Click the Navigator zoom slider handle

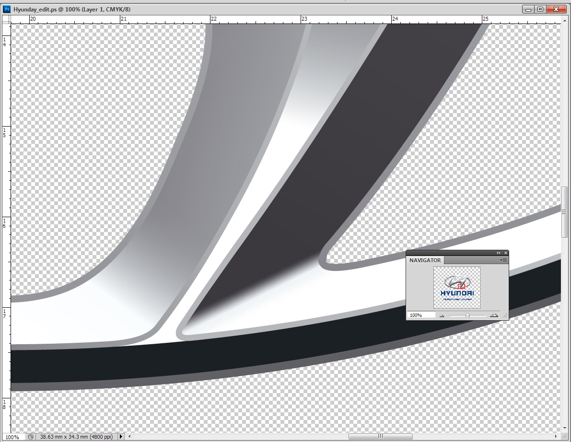[x=467, y=315]
